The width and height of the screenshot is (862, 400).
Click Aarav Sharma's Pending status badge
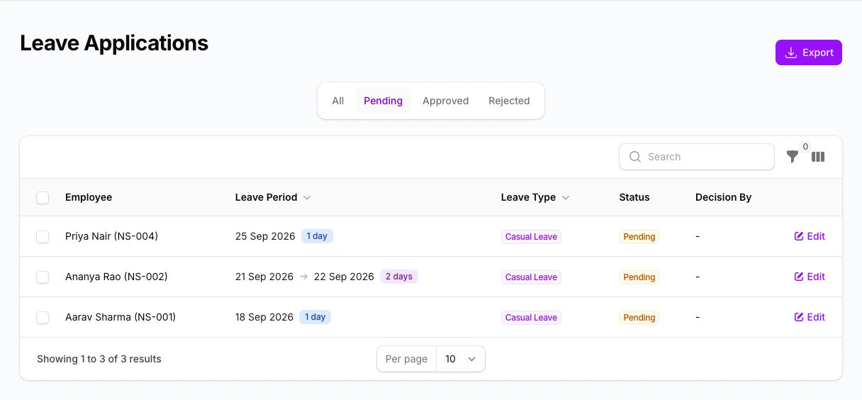click(x=639, y=318)
